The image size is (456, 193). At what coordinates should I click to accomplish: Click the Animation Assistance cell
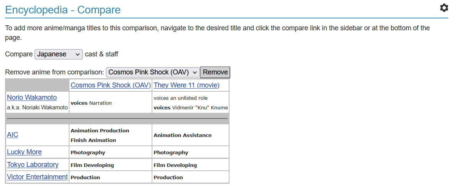[183, 135]
